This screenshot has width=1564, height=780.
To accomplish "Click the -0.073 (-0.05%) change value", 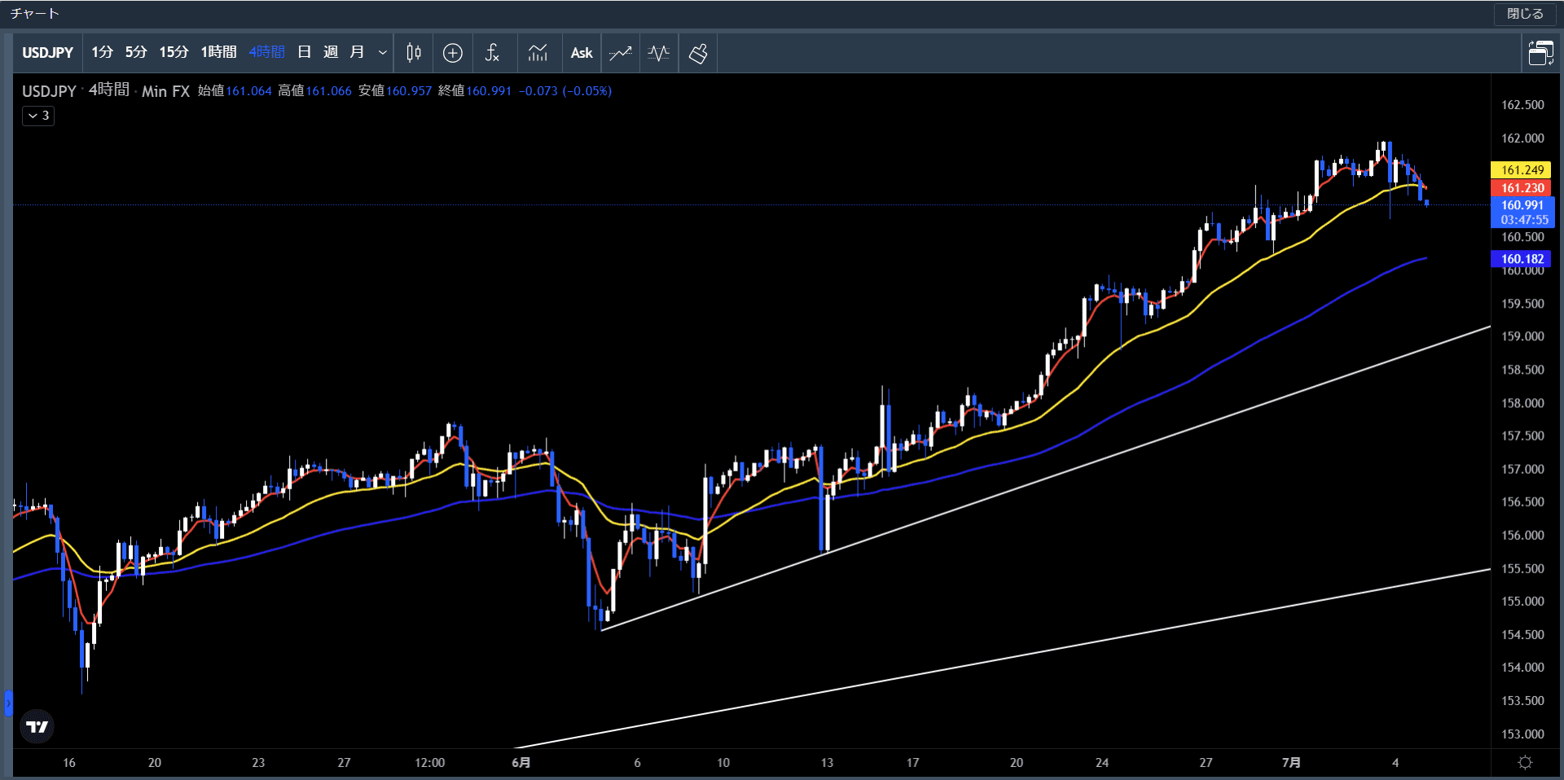I will [565, 90].
